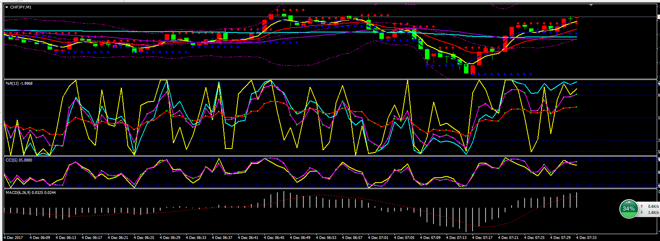660x241 pixels.
Task: Click the CCI(6) 85.0000 indicator label
Action: (19, 160)
